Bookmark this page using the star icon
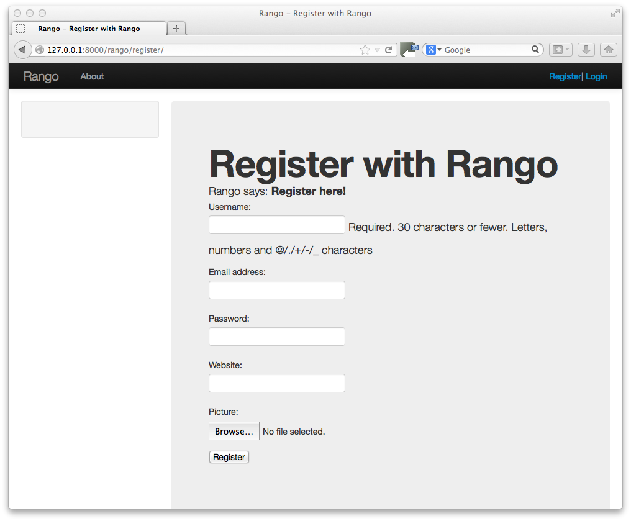Viewport: 631px width, 521px height. [365, 49]
